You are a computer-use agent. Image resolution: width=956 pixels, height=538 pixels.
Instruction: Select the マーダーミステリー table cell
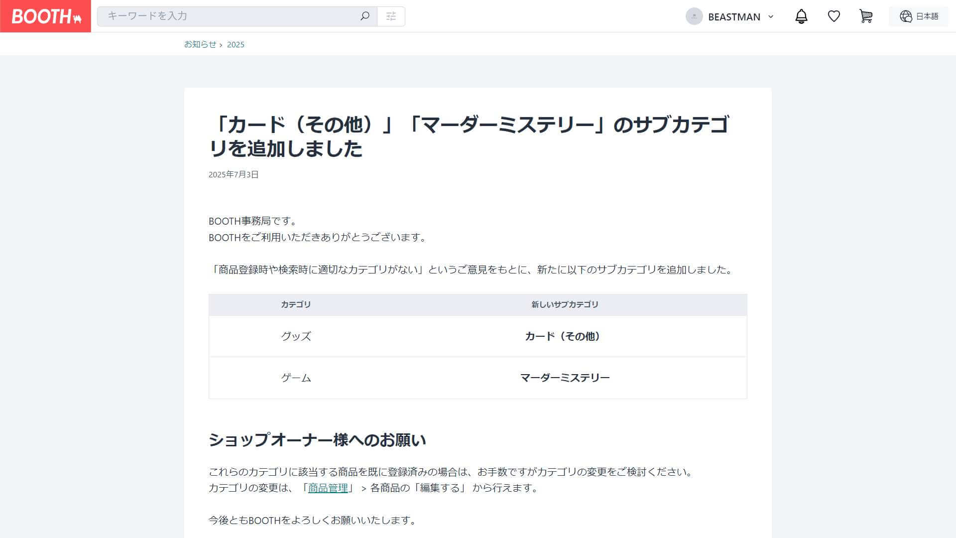[565, 378]
